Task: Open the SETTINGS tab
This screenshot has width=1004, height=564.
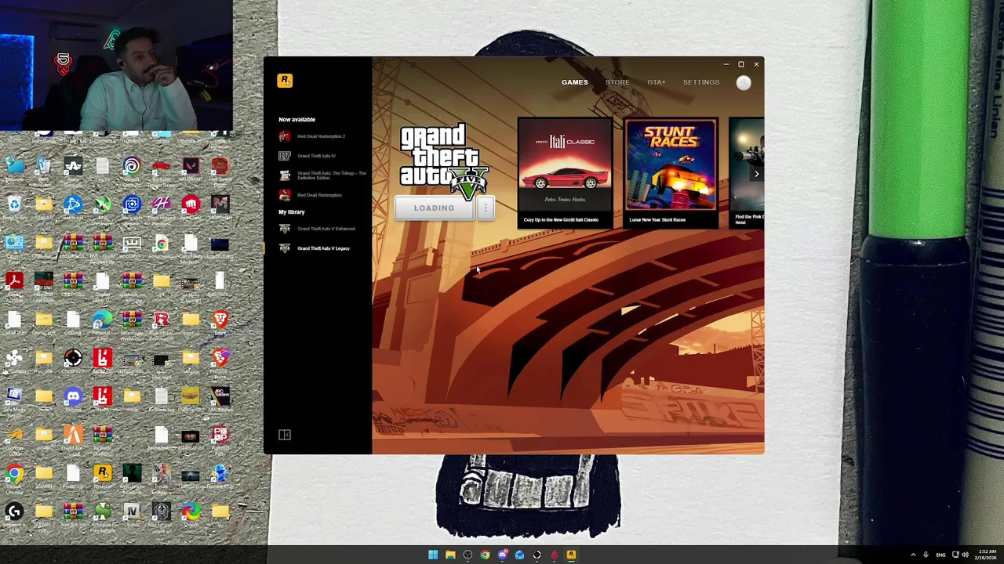Action: 701,82
